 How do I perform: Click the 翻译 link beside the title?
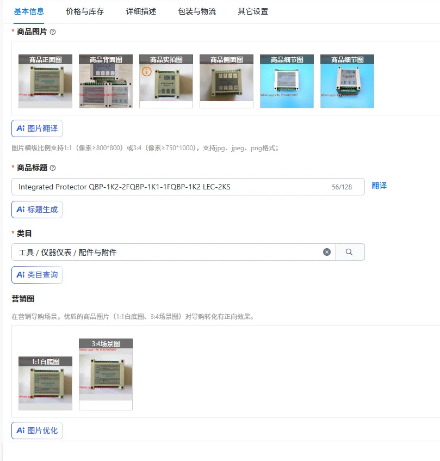[x=379, y=186]
